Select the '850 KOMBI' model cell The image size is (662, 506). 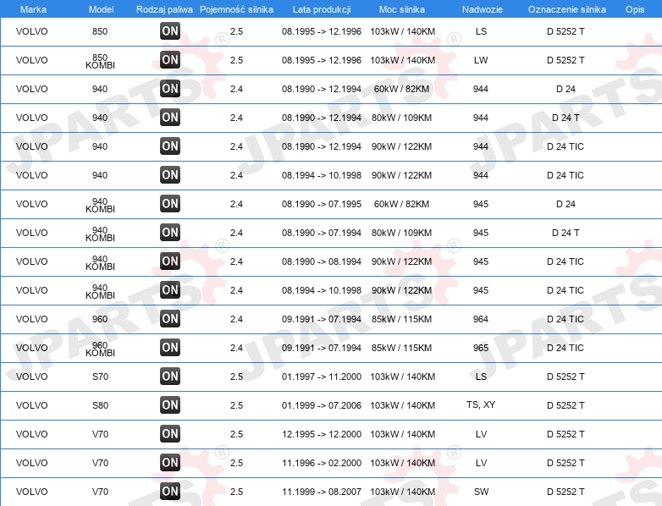(100, 61)
